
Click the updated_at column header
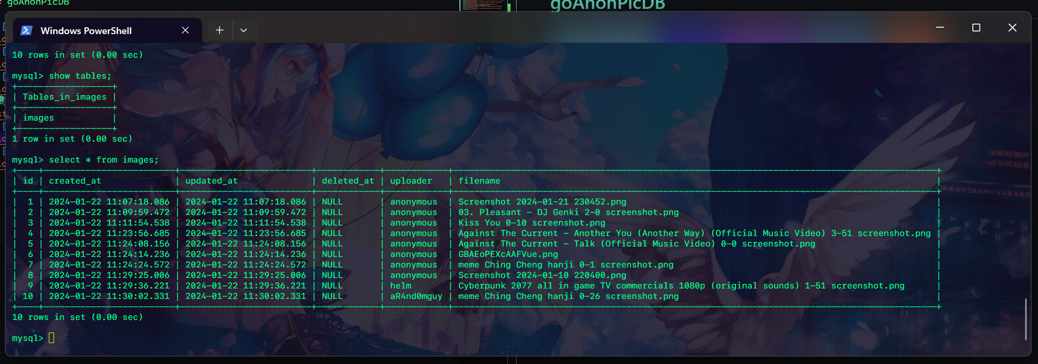tap(212, 181)
